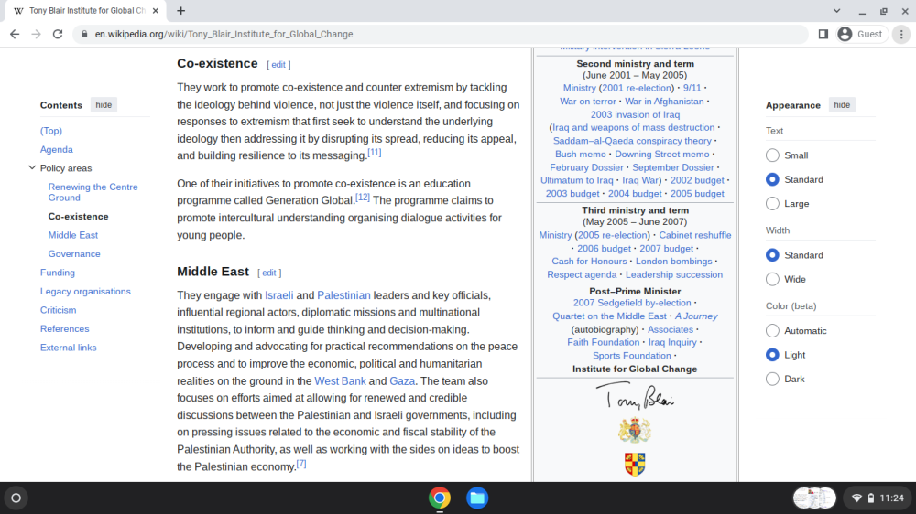The width and height of the screenshot is (916, 514).
Task: Click the site security padlock icon
Action: pos(84,34)
